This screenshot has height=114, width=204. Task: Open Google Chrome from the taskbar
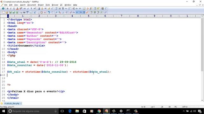[99, 111]
